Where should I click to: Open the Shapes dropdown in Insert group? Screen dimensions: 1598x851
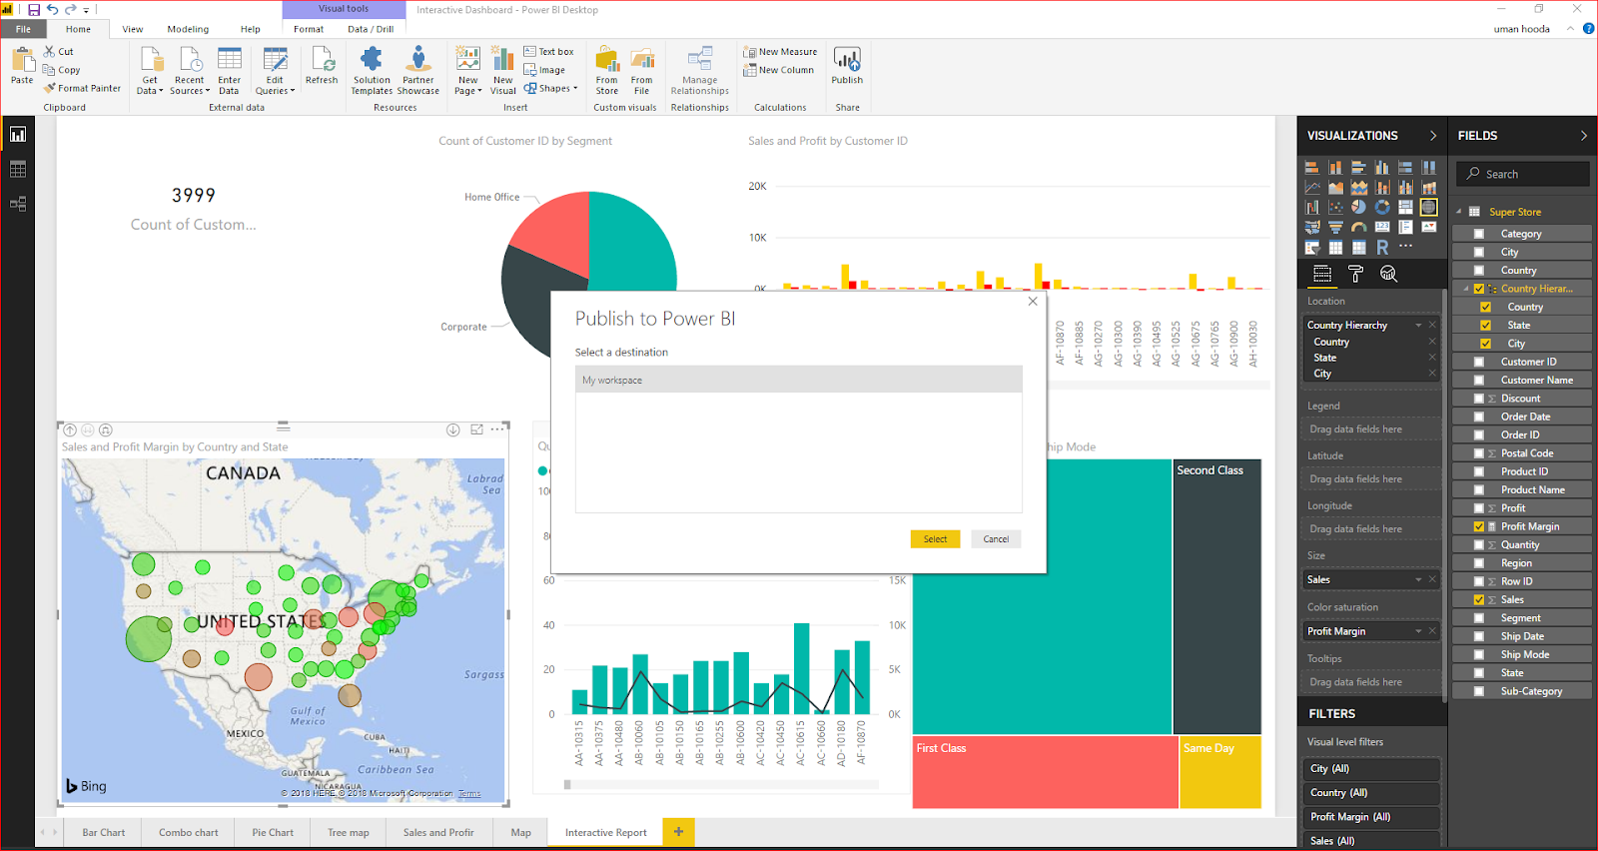(x=550, y=89)
